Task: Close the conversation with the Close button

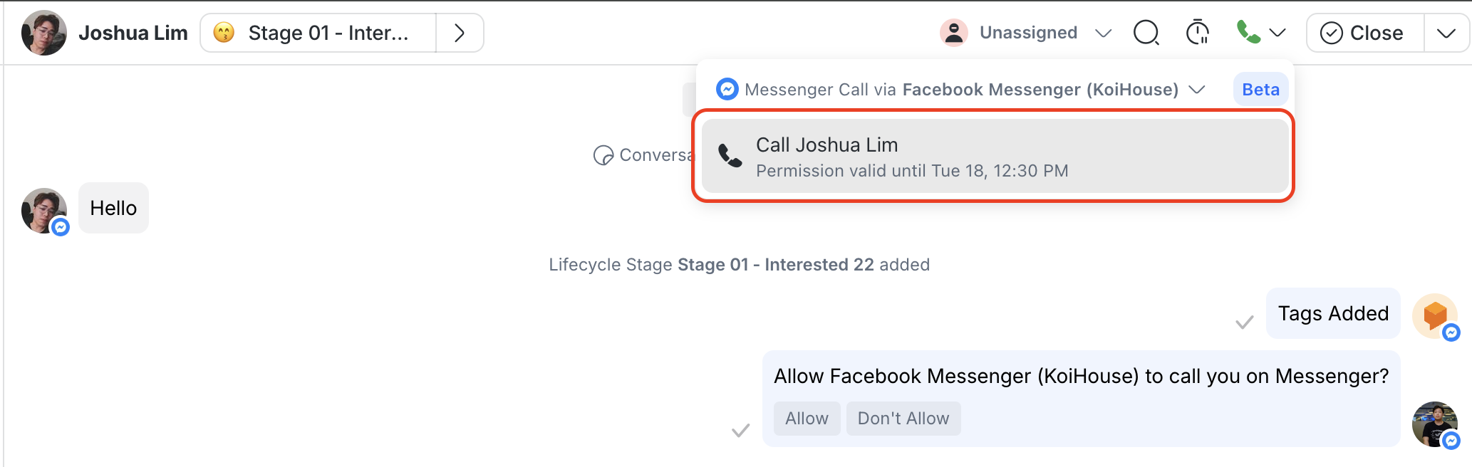Action: 1364,33
